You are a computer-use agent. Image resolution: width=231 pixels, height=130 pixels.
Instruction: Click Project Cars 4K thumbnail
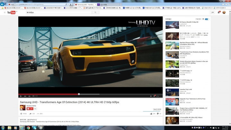click(x=172, y=111)
